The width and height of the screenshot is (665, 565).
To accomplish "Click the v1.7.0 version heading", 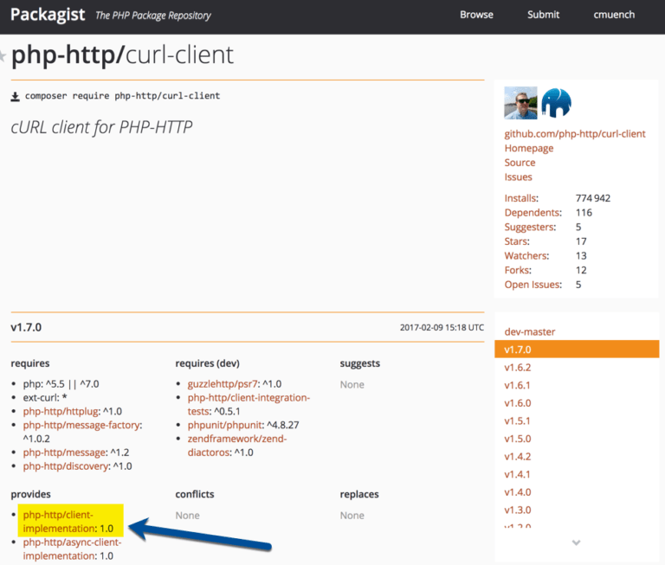I will click(26, 327).
